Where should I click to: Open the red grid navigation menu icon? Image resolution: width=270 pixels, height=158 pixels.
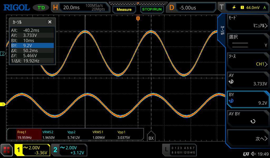coord(7,150)
